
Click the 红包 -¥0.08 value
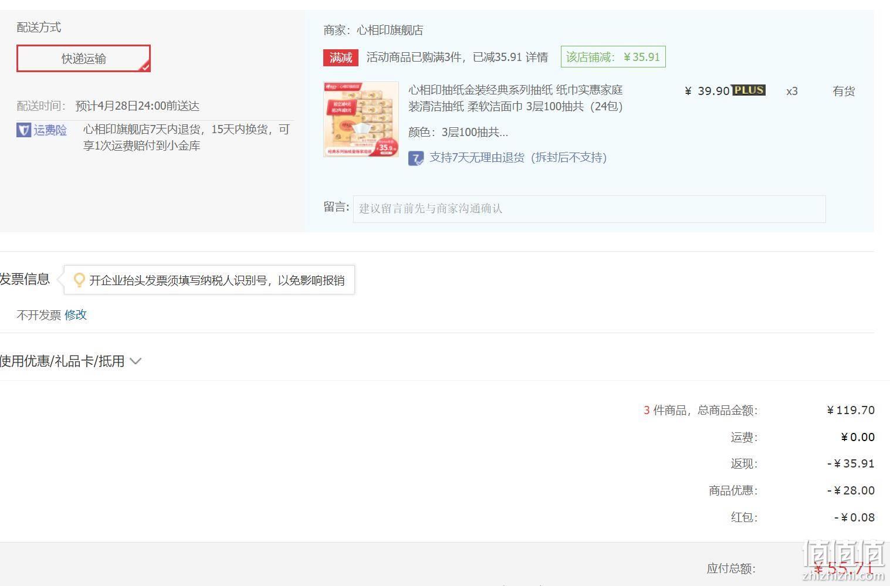(854, 518)
